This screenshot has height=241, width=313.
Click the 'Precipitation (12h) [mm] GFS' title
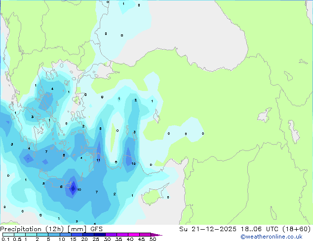[x=51, y=229]
